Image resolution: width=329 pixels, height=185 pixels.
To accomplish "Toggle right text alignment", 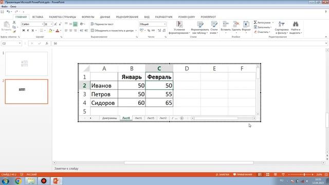I will coord(75,31).
